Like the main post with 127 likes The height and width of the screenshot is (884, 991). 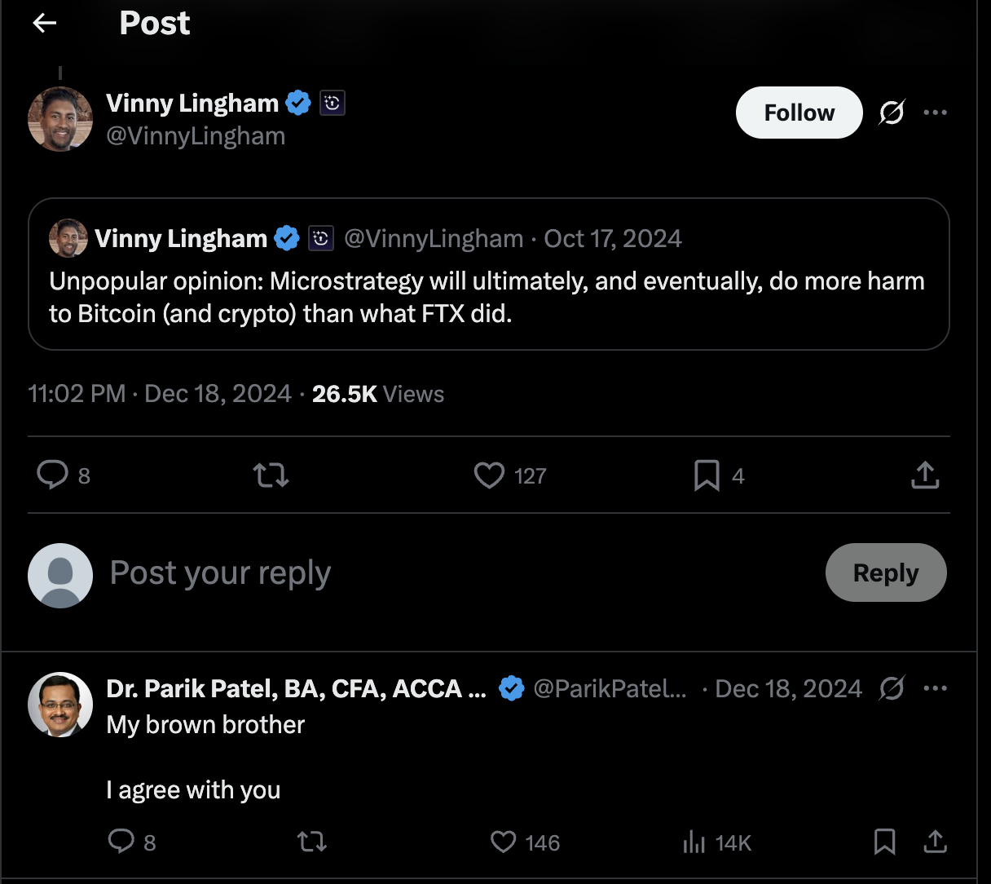pyautogui.click(x=490, y=475)
